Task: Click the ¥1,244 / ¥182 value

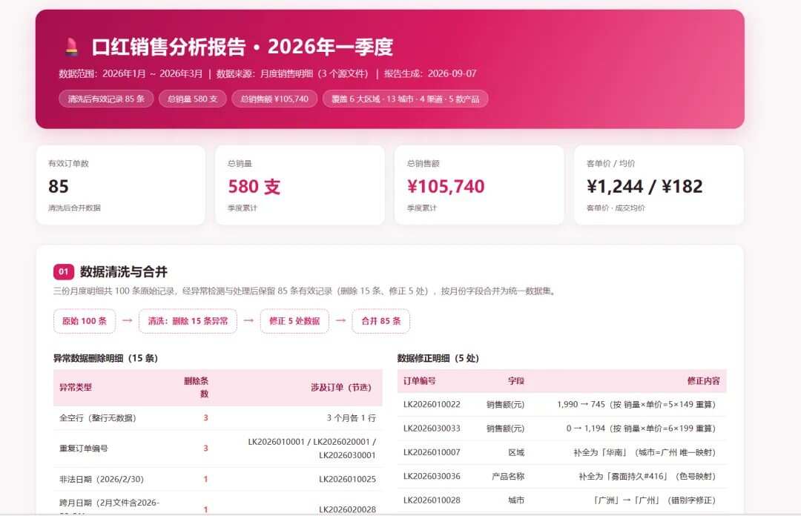Action: tap(645, 187)
